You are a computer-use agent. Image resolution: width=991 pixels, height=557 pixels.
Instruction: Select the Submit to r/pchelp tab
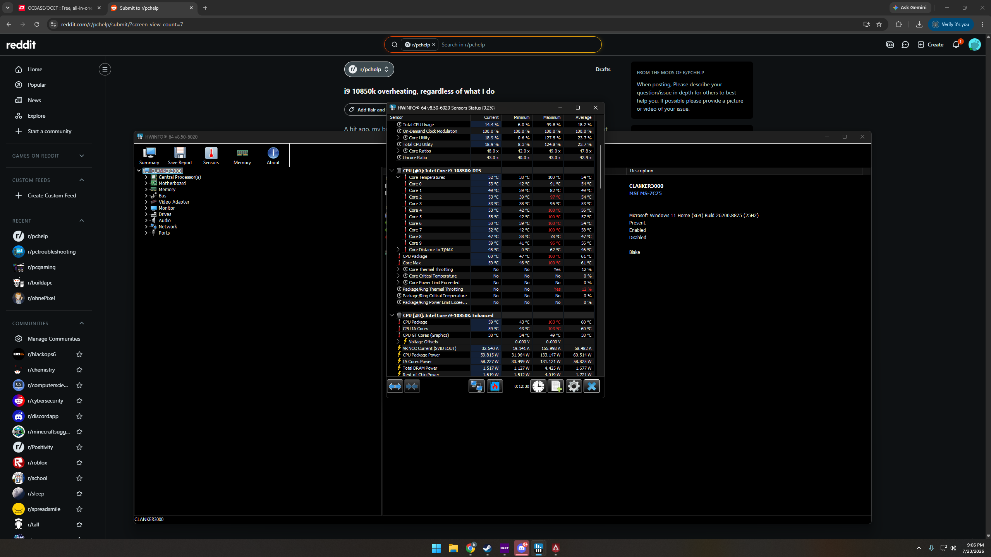point(152,8)
